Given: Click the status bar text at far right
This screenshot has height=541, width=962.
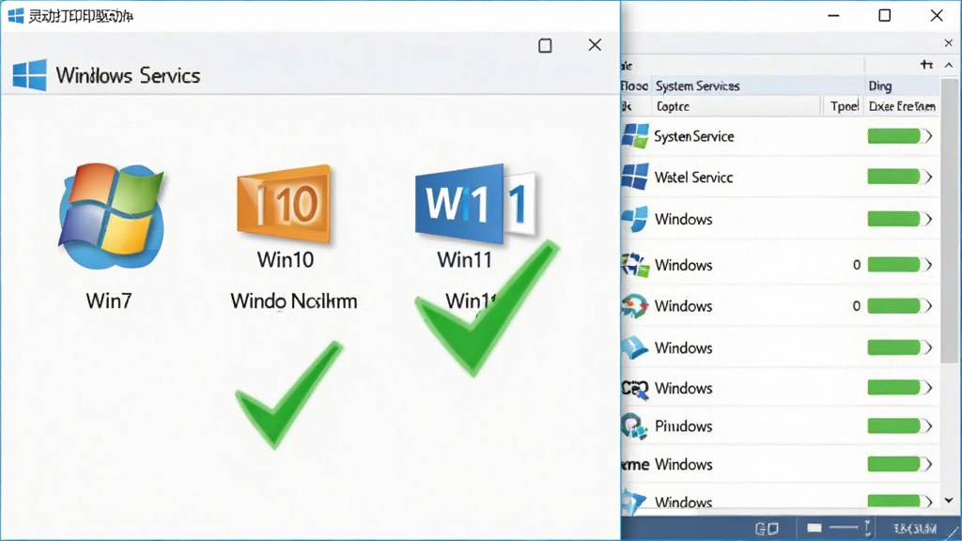Looking at the screenshot, I should point(915,528).
